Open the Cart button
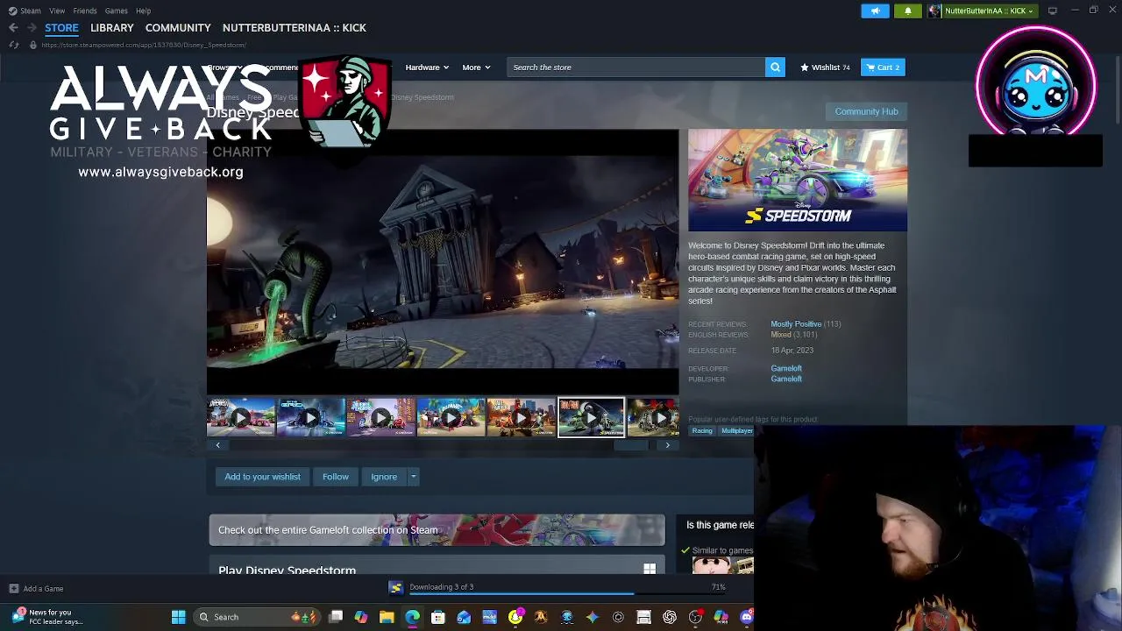The width and height of the screenshot is (1122, 631). point(883,67)
